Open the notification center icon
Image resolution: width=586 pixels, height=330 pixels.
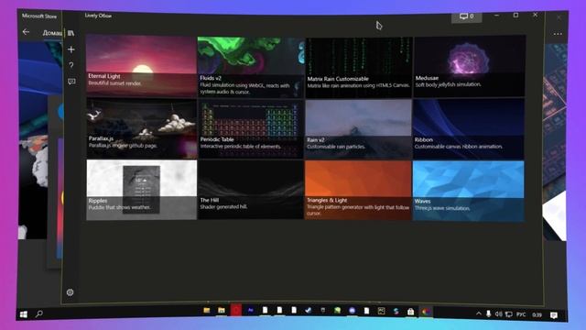pos(554,315)
